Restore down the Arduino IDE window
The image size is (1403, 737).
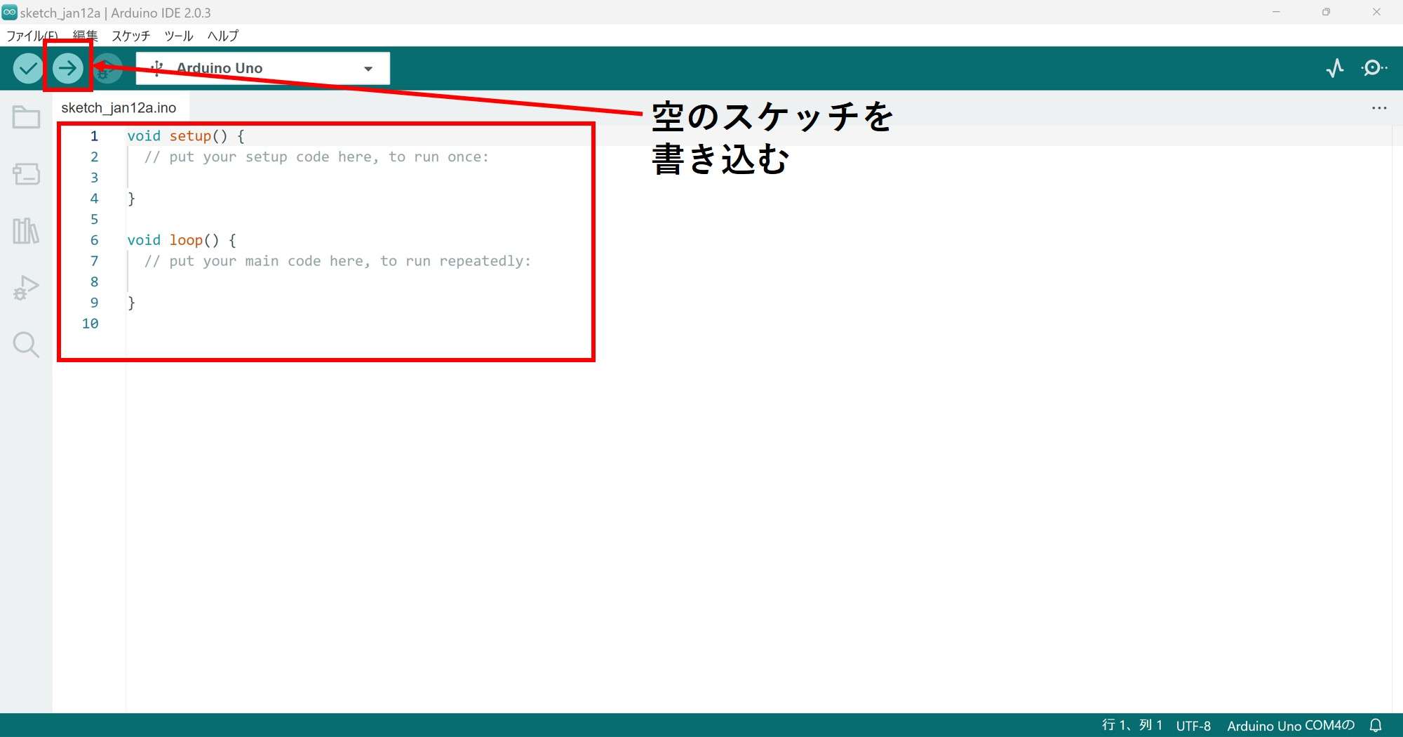1326,12
